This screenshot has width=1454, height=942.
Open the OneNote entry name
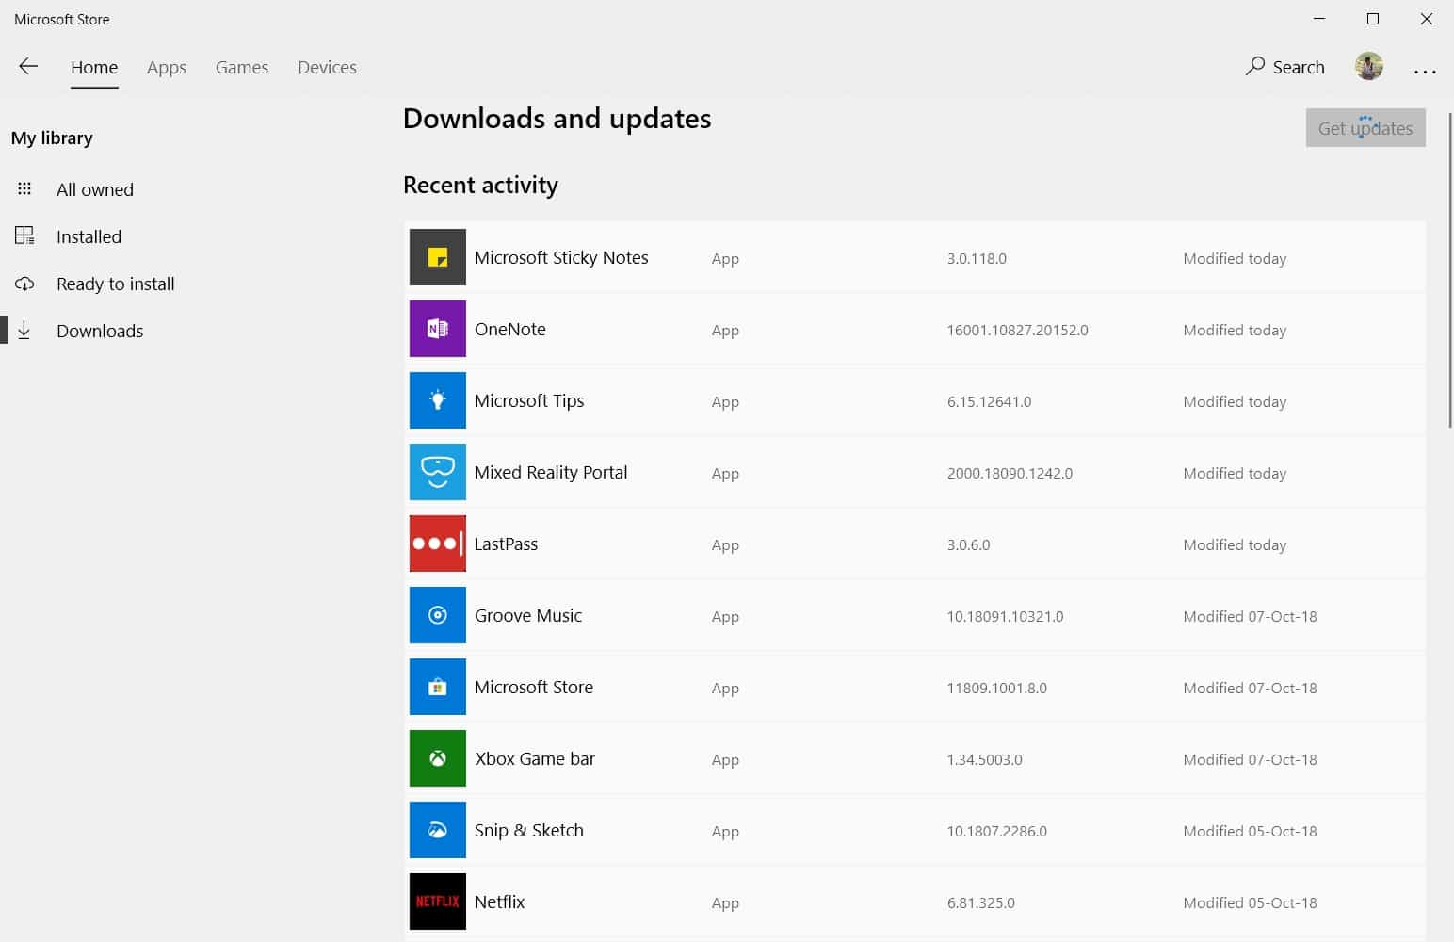point(509,329)
